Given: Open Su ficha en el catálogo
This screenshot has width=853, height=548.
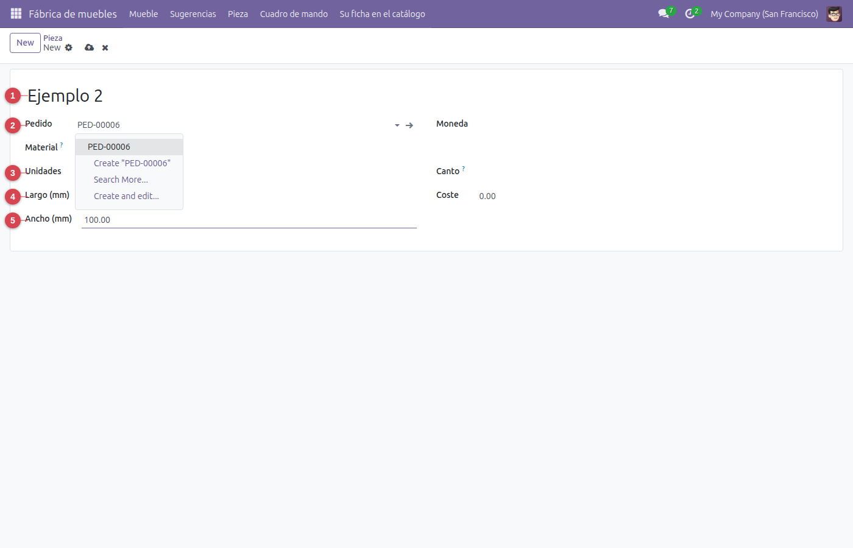Looking at the screenshot, I should tap(383, 13).
